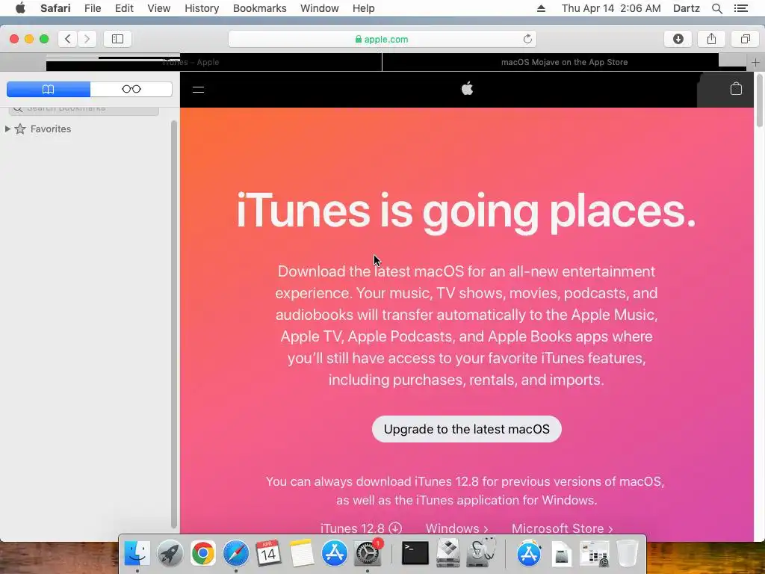Add a new tab with plus button
The width and height of the screenshot is (765, 574).
tap(755, 63)
